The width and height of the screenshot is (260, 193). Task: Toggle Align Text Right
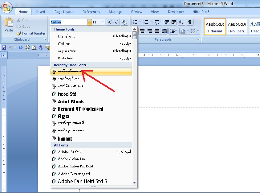point(150,31)
